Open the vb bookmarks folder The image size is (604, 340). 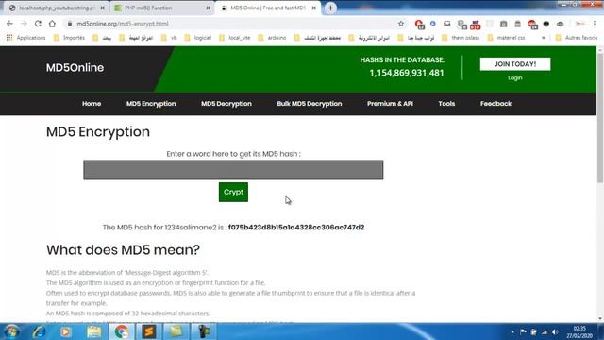click(x=169, y=38)
